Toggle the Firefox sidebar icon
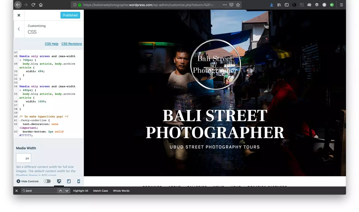359x212 pixels. (287, 5)
